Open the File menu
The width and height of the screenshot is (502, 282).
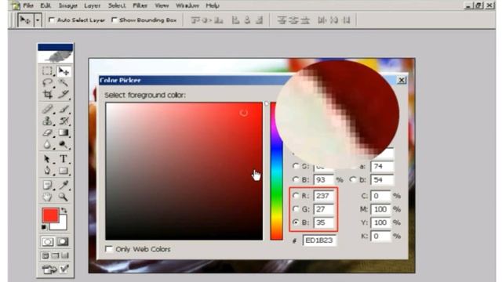pos(28,5)
